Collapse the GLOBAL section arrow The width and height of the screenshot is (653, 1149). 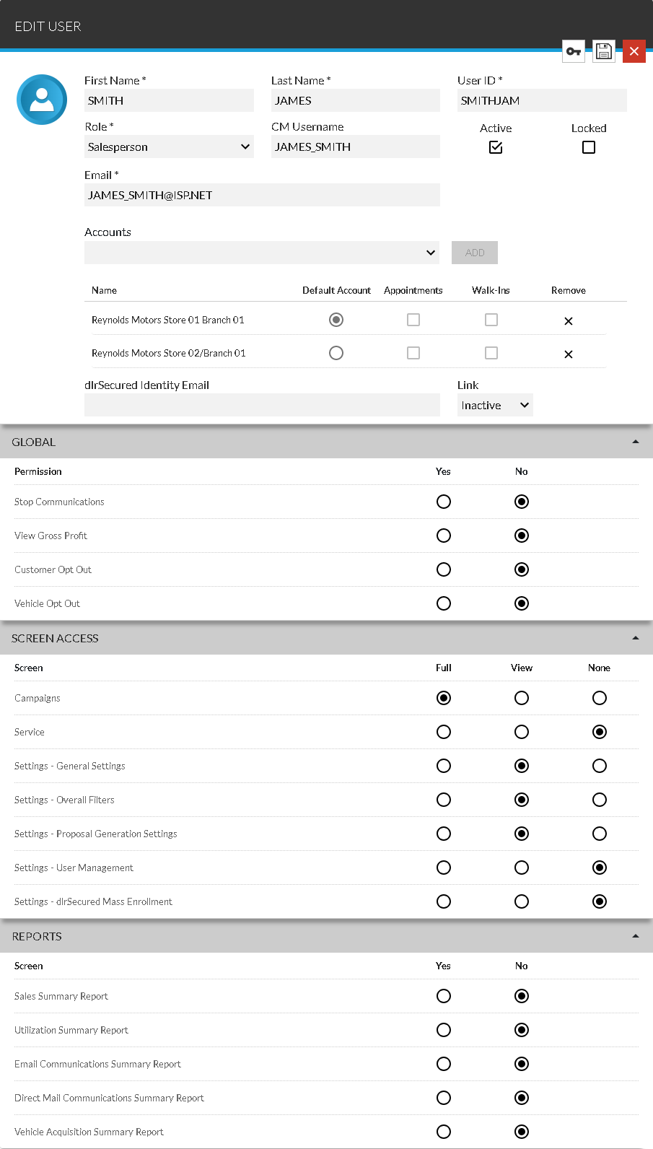coord(636,442)
